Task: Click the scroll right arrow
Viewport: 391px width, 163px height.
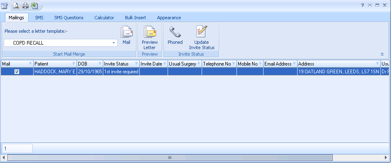Action: [x=386, y=158]
